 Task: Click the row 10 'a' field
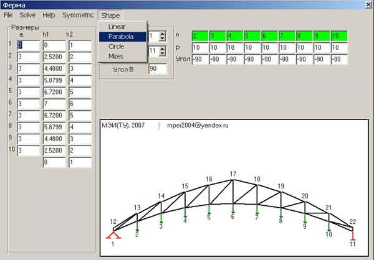29,151
